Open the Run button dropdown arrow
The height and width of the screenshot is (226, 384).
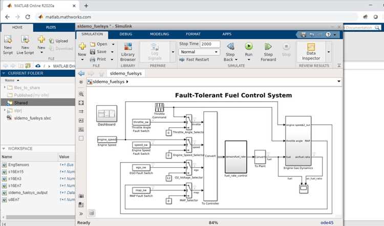(x=248, y=60)
